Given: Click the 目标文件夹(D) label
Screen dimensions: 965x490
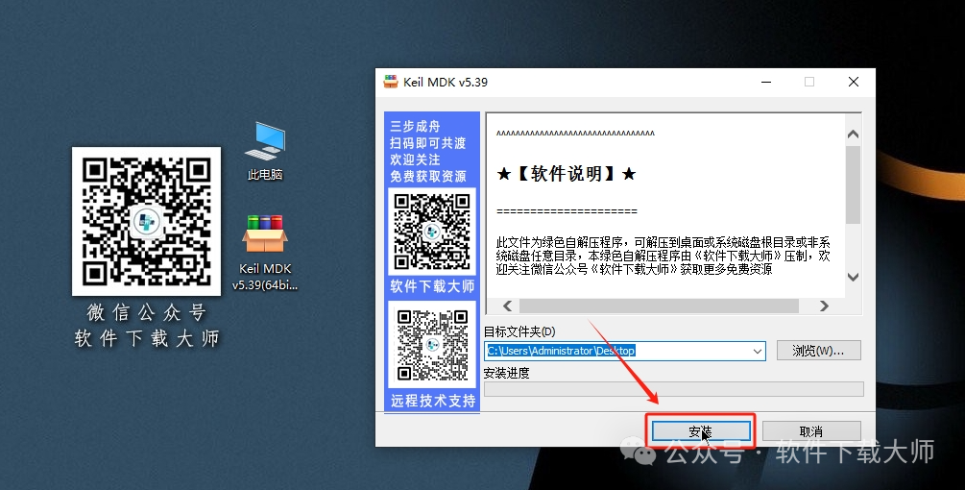Looking at the screenshot, I should (519, 331).
